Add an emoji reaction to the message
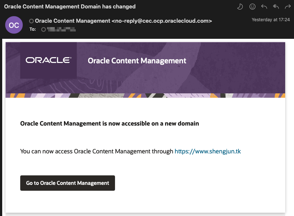This screenshot has height=216, width=294. click(x=252, y=7)
